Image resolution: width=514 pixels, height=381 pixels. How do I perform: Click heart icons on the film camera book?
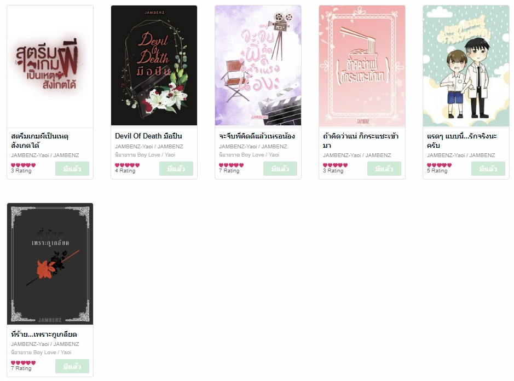tap(231, 165)
